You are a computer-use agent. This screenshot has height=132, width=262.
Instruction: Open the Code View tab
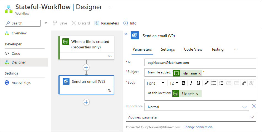[x=193, y=49]
